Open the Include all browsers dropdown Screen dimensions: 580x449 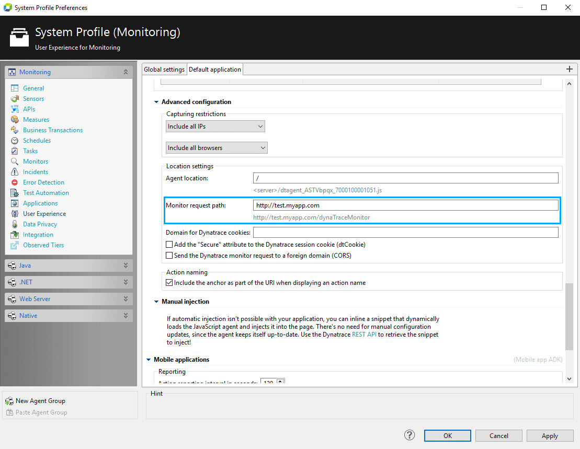pyautogui.click(x=217, y=148)
